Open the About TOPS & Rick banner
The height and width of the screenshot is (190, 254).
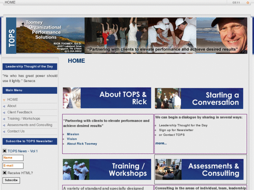click(107, 98)
